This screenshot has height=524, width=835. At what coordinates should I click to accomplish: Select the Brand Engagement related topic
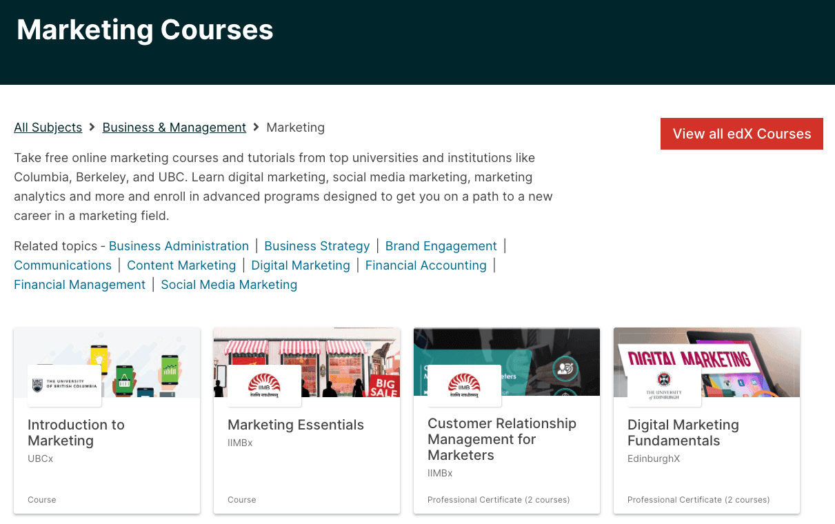[441, 245]
